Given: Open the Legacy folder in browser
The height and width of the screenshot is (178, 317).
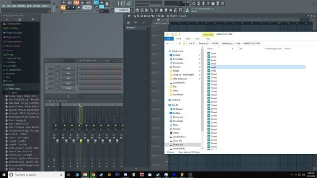Looking at the screenshot, I should pos(14,92).
